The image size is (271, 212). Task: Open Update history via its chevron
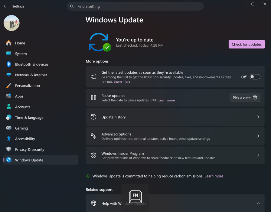pyautogui.click(x=258, y=117)
